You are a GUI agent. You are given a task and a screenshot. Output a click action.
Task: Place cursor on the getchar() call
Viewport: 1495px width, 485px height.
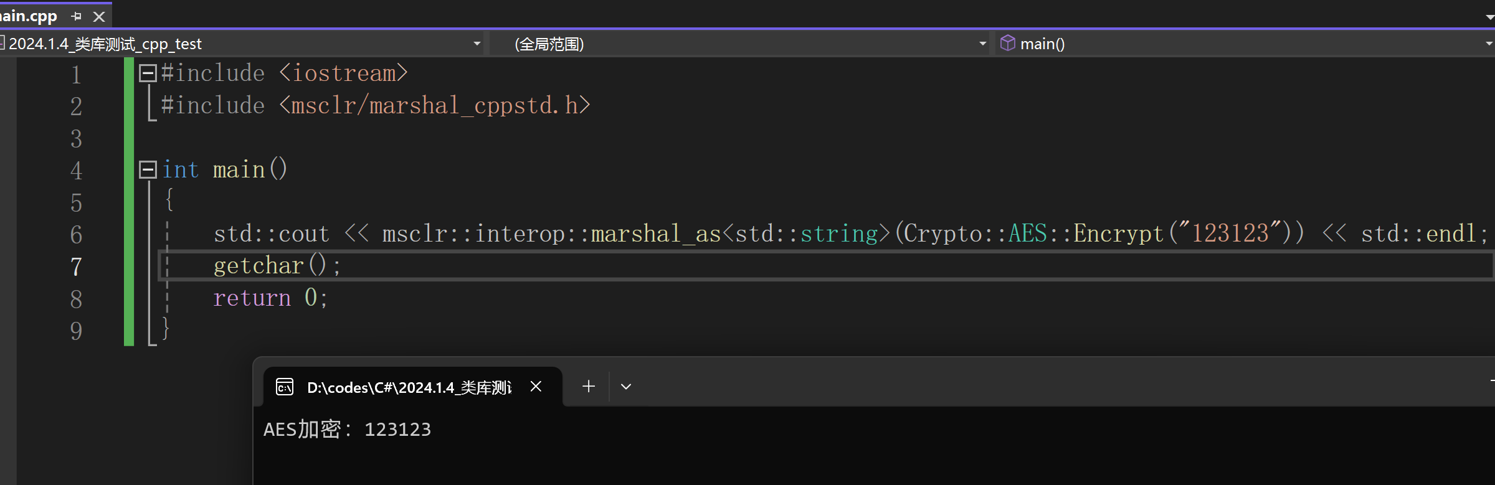[x=259, y=266]
